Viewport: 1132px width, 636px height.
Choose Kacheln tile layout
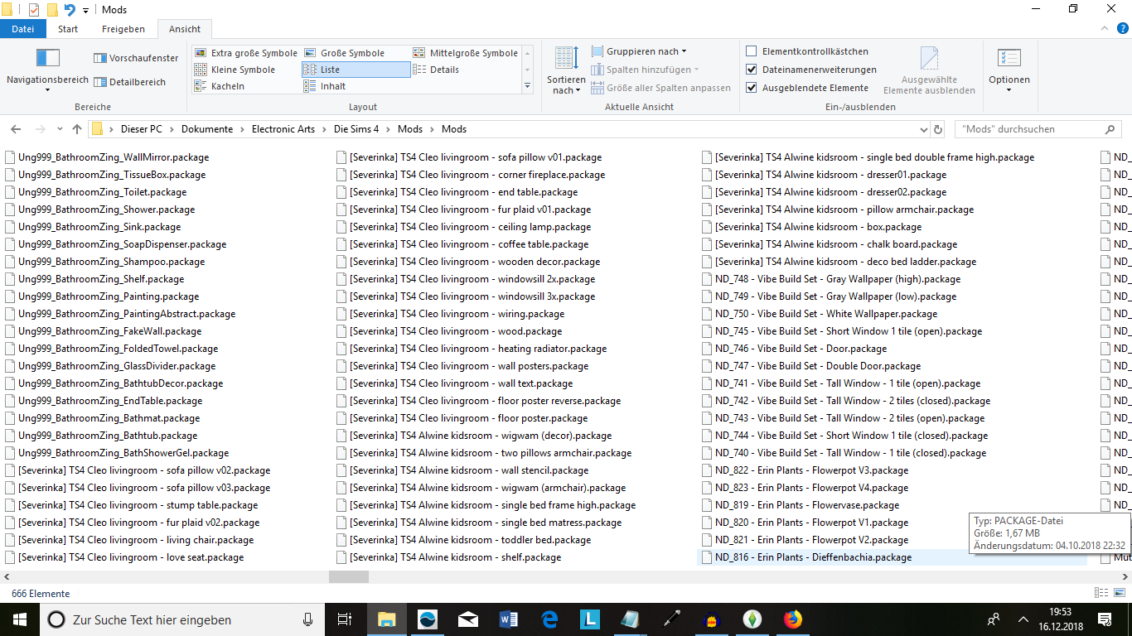tap(220, 86)
